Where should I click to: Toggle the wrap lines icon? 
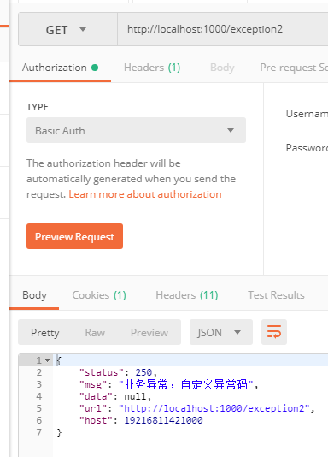[274, 332]
